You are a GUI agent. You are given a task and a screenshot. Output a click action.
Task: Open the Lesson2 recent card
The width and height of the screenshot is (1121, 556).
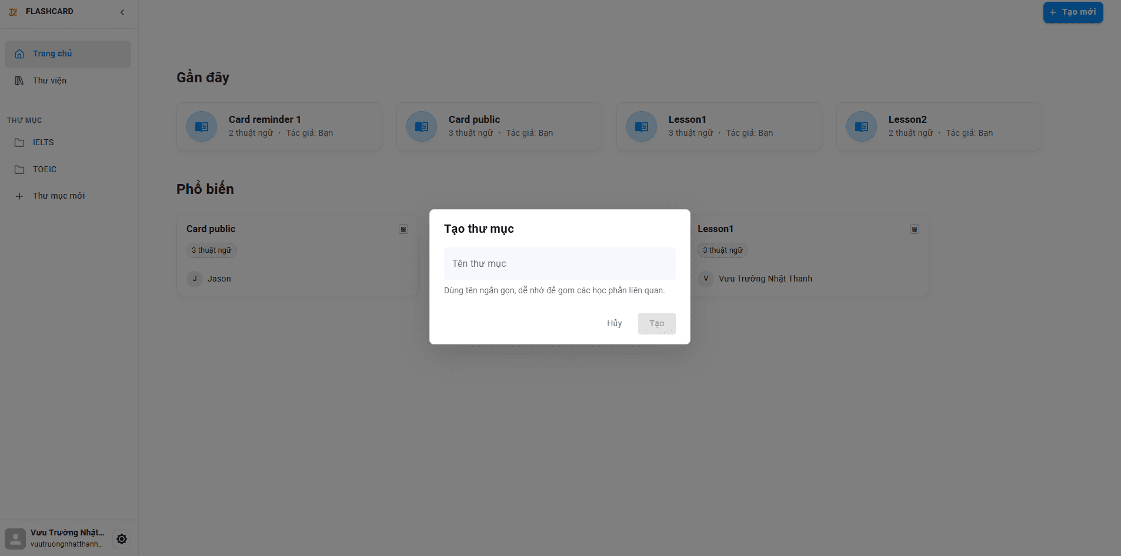point(939,126)
